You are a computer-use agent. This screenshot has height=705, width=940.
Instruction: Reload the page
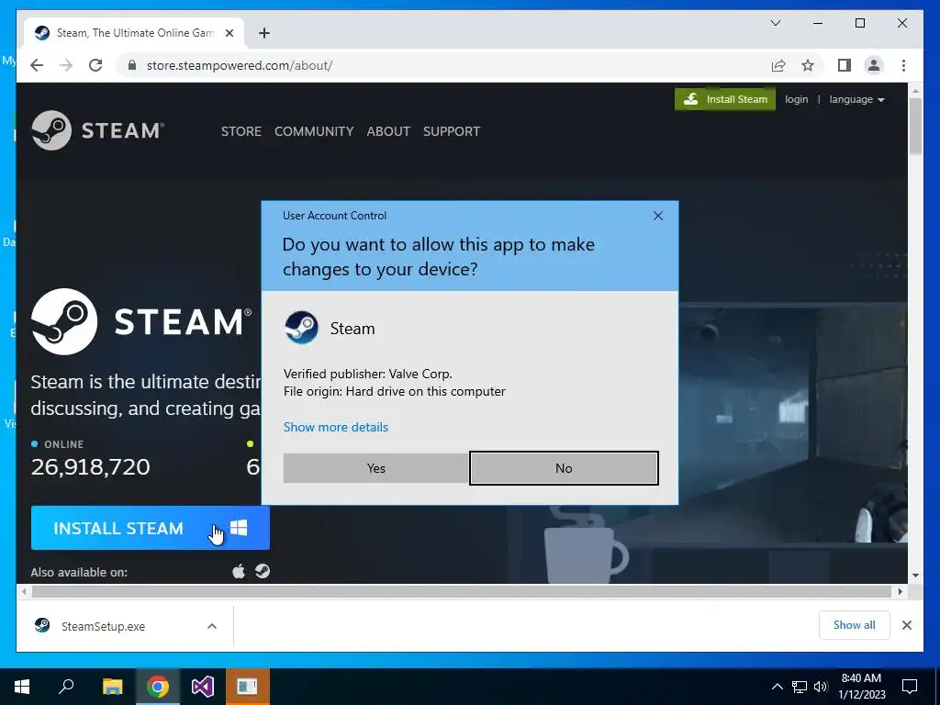pyautogui.click(x=95, y=65)
